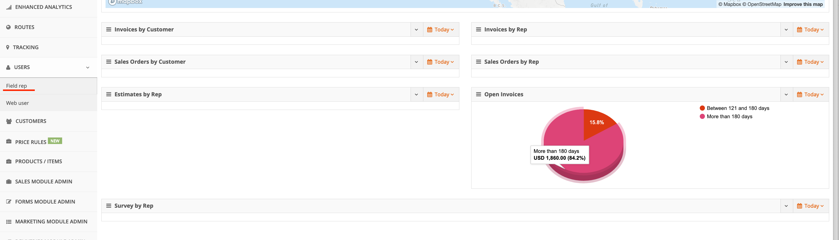Toggle 'More than 180 days' legend series
The width and height of the screenshot is (839, 240).
[729, 116]
